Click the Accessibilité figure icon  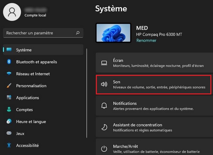(x=9, y=145)
